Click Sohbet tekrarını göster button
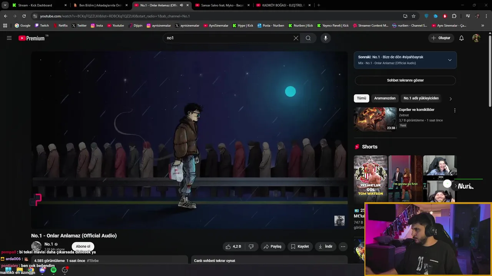 pos(405,80)
